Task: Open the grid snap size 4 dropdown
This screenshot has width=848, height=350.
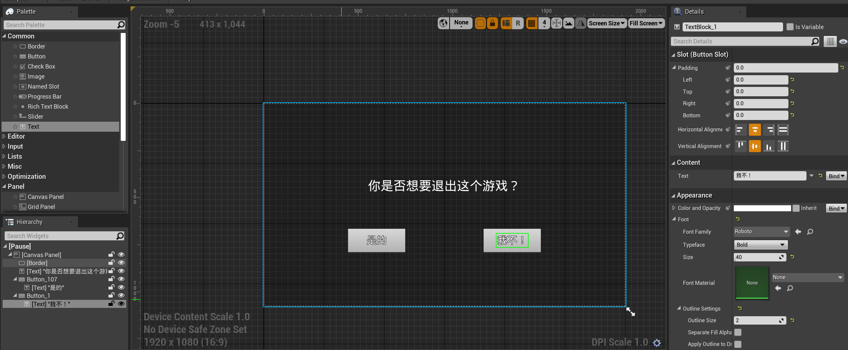Action: [x=544, y=23]
